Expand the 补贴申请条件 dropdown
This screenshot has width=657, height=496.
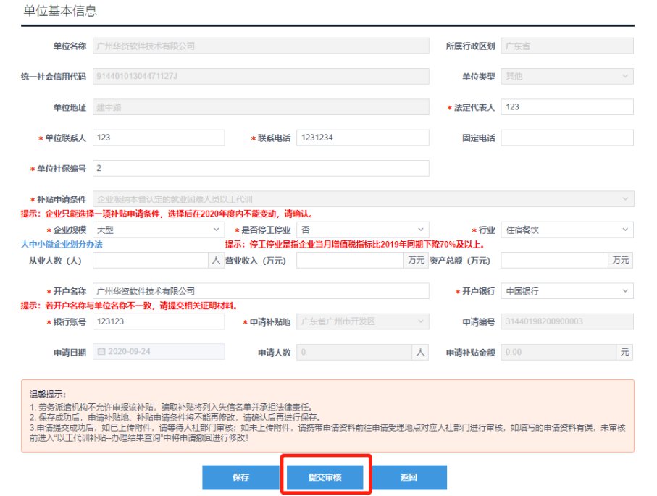tap(363, 199)
